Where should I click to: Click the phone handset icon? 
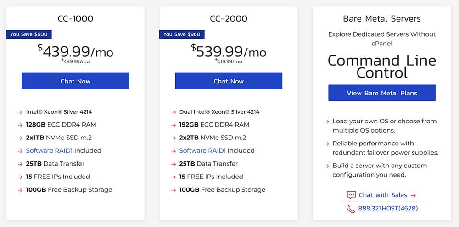point(351,209)
